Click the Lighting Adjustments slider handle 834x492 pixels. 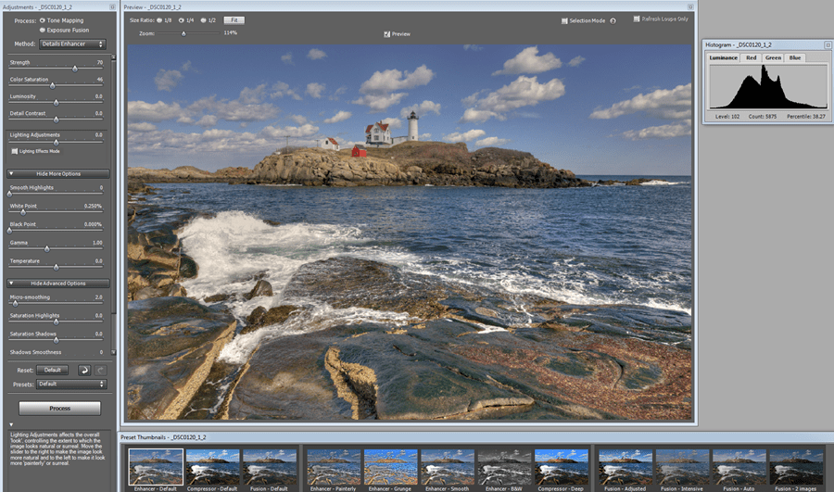(56, 142)
